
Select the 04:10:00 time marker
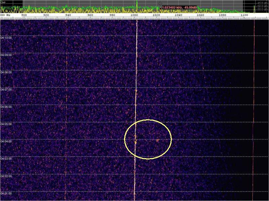[x=6, y=38]
